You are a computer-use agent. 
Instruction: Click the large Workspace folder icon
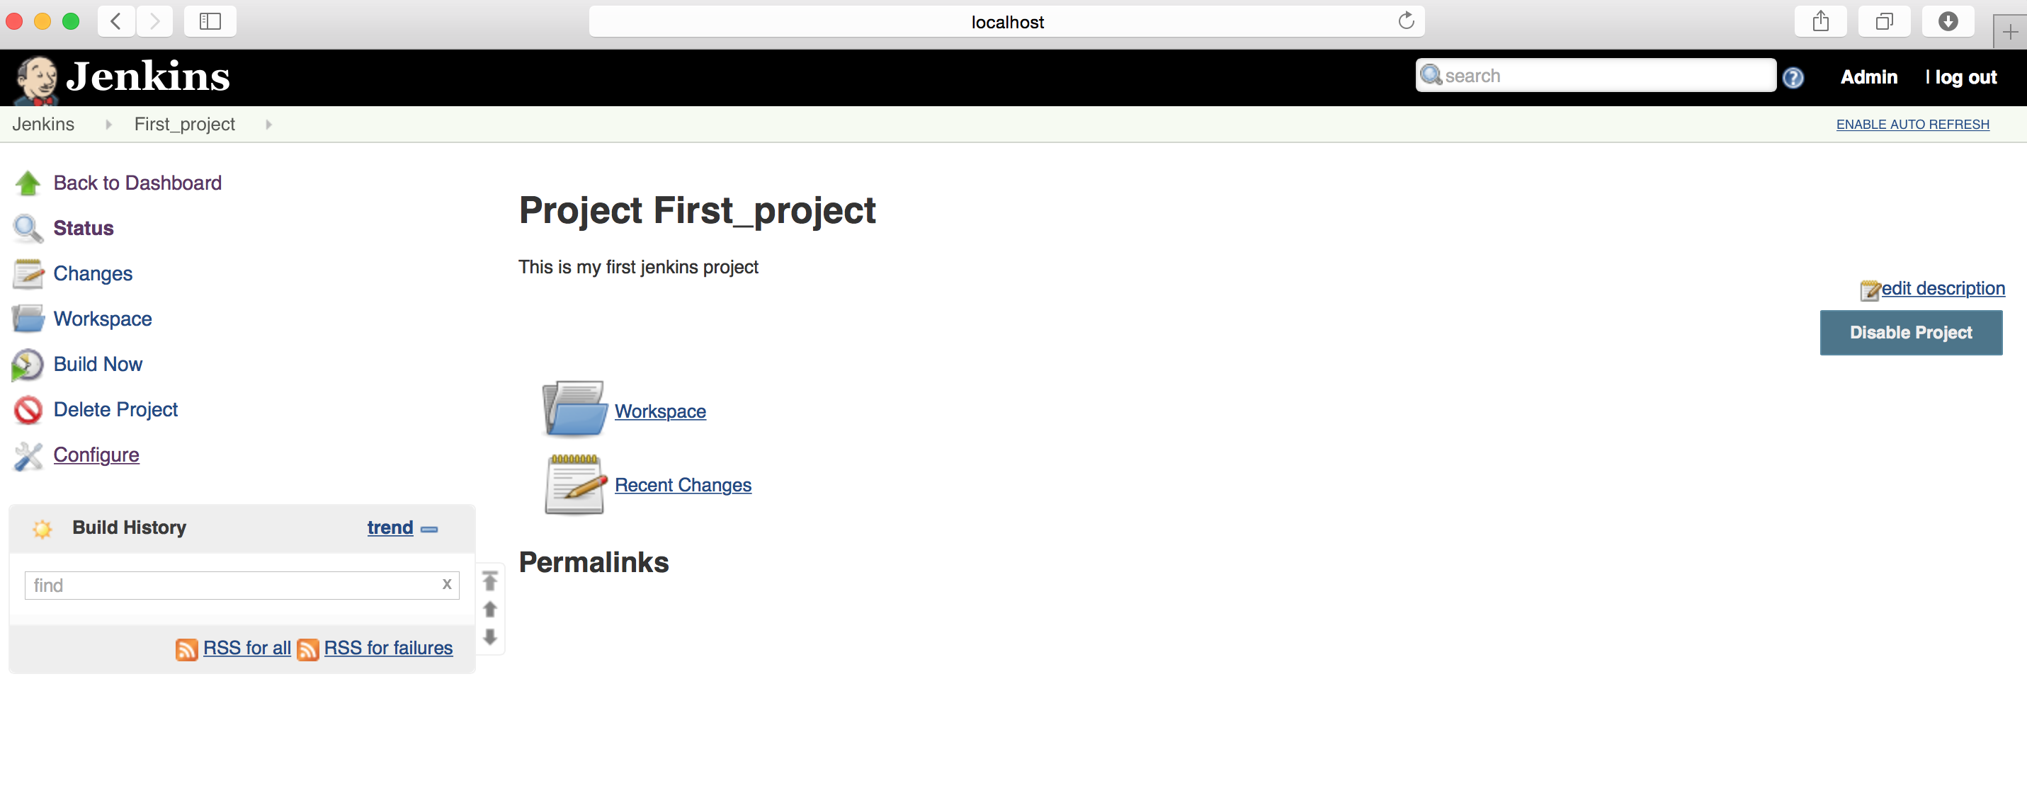[x=574, y=409]
